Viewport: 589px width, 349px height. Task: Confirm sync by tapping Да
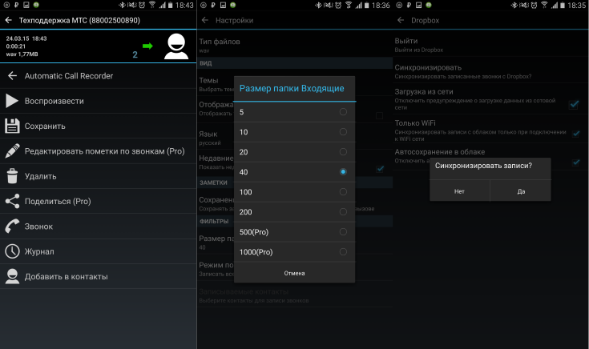(x=521, y=191)
